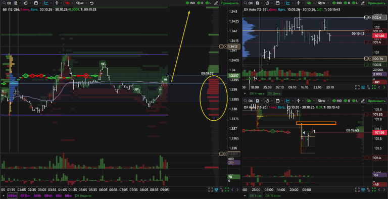Image resolution: width=388 pixels, height=199 pixels.
Task: Switch to the 6B15m tab
Action: click(x=25, y=195)
